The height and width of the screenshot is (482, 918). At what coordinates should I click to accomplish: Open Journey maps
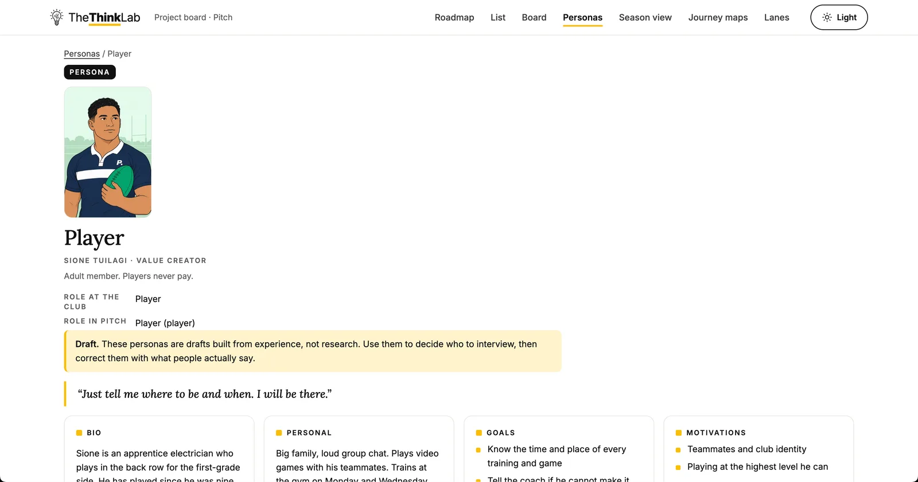point(718,17)
